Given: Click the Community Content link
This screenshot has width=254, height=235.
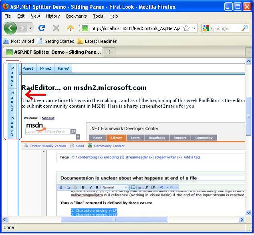Looking at the screenshot, I should [x=109, y=146].
